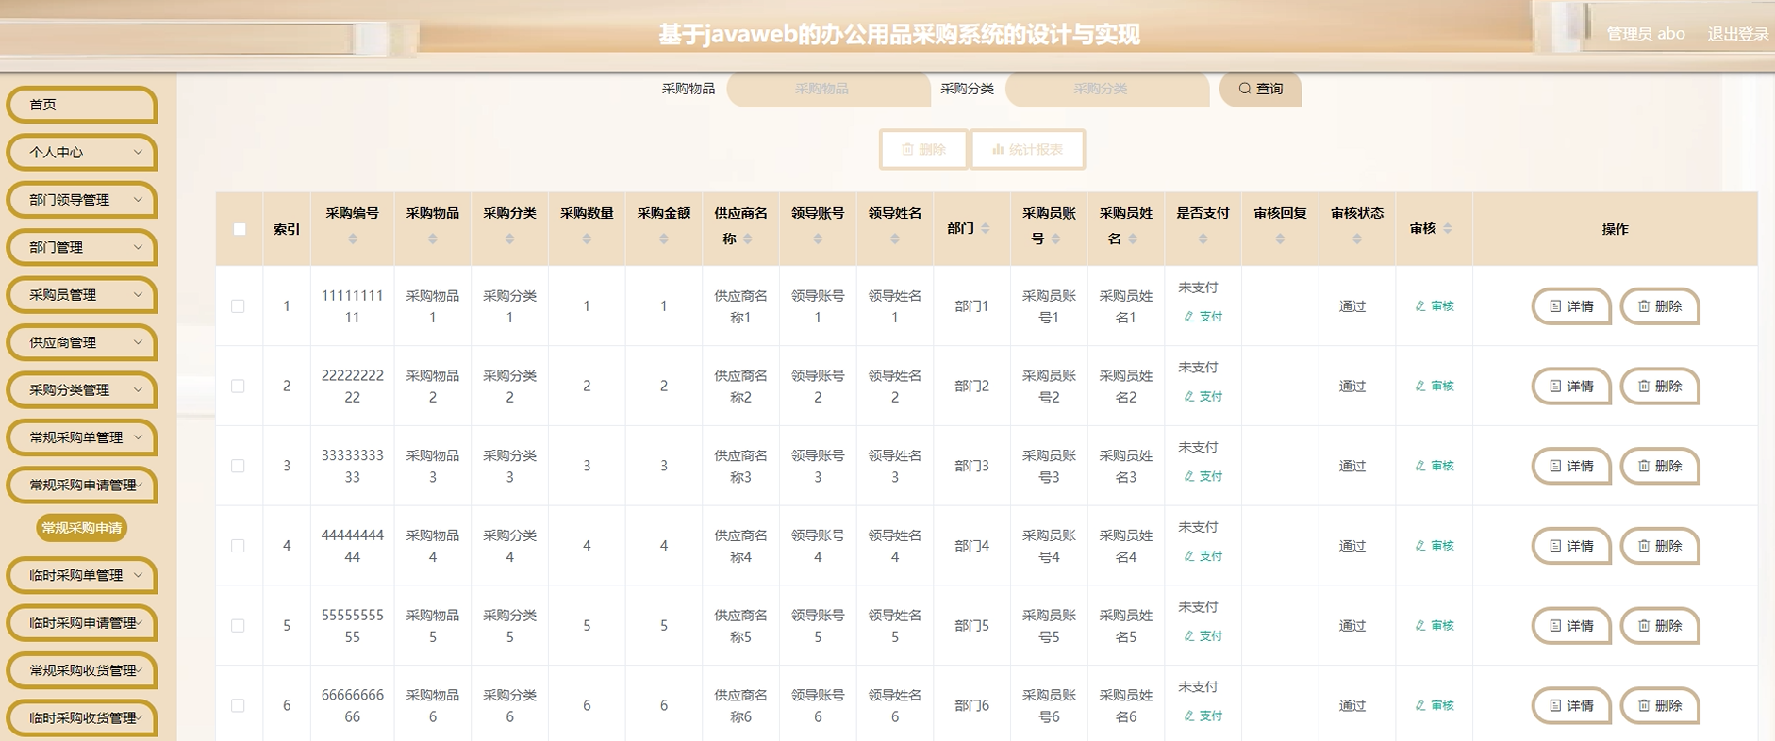Open the 首页 home menu item
Screen dimensions: 1775x741
click(82, 105)
